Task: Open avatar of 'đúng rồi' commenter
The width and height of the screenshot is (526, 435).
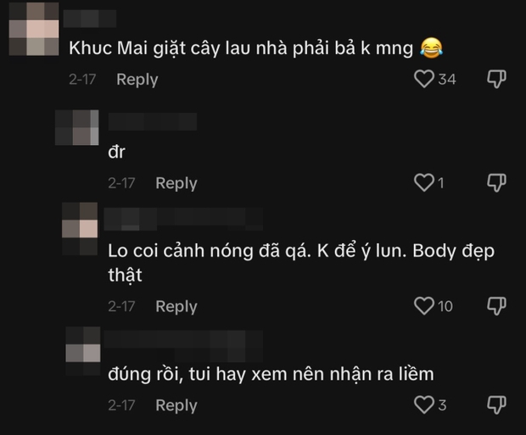Action: pyautogui.click(x=83, y=351)
